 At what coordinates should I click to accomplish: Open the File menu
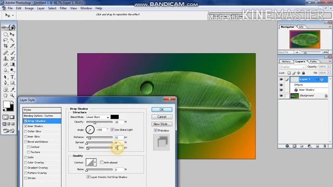pos(10,8)
